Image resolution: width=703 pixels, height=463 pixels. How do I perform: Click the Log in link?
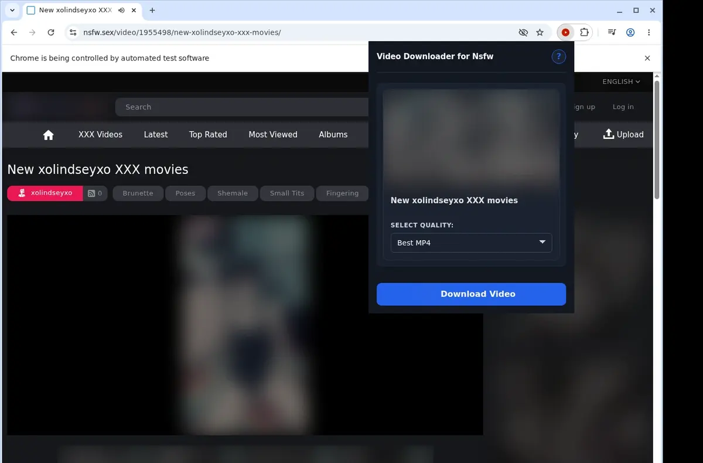click(623, 107)
